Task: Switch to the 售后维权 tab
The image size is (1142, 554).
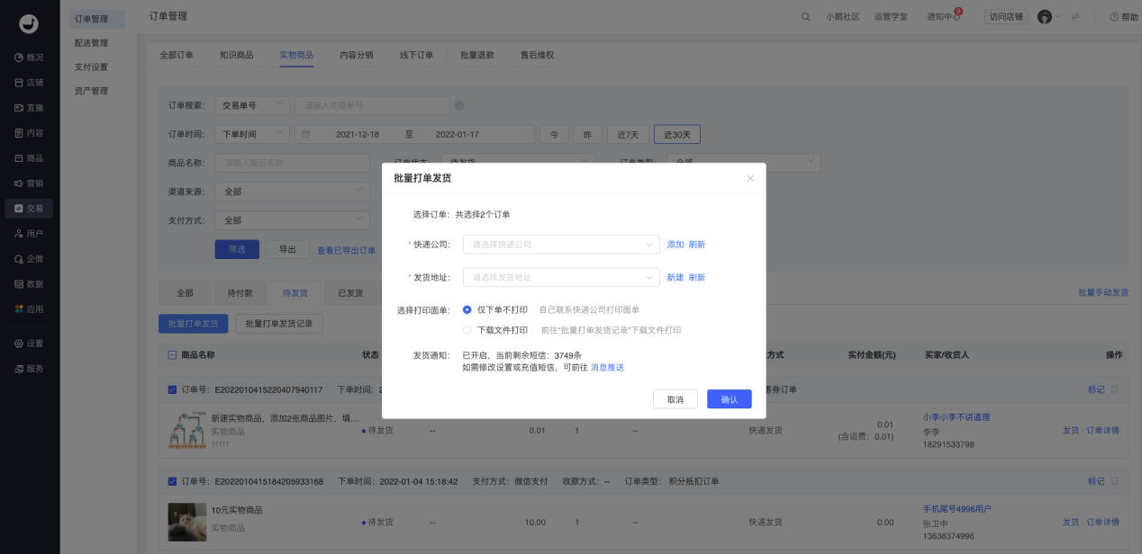Action: coord(538,55)
